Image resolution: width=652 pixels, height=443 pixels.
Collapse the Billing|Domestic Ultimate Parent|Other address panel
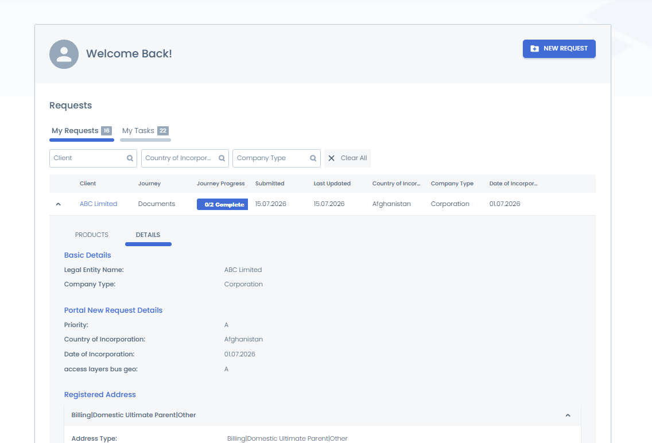click(x=568, y=415)
